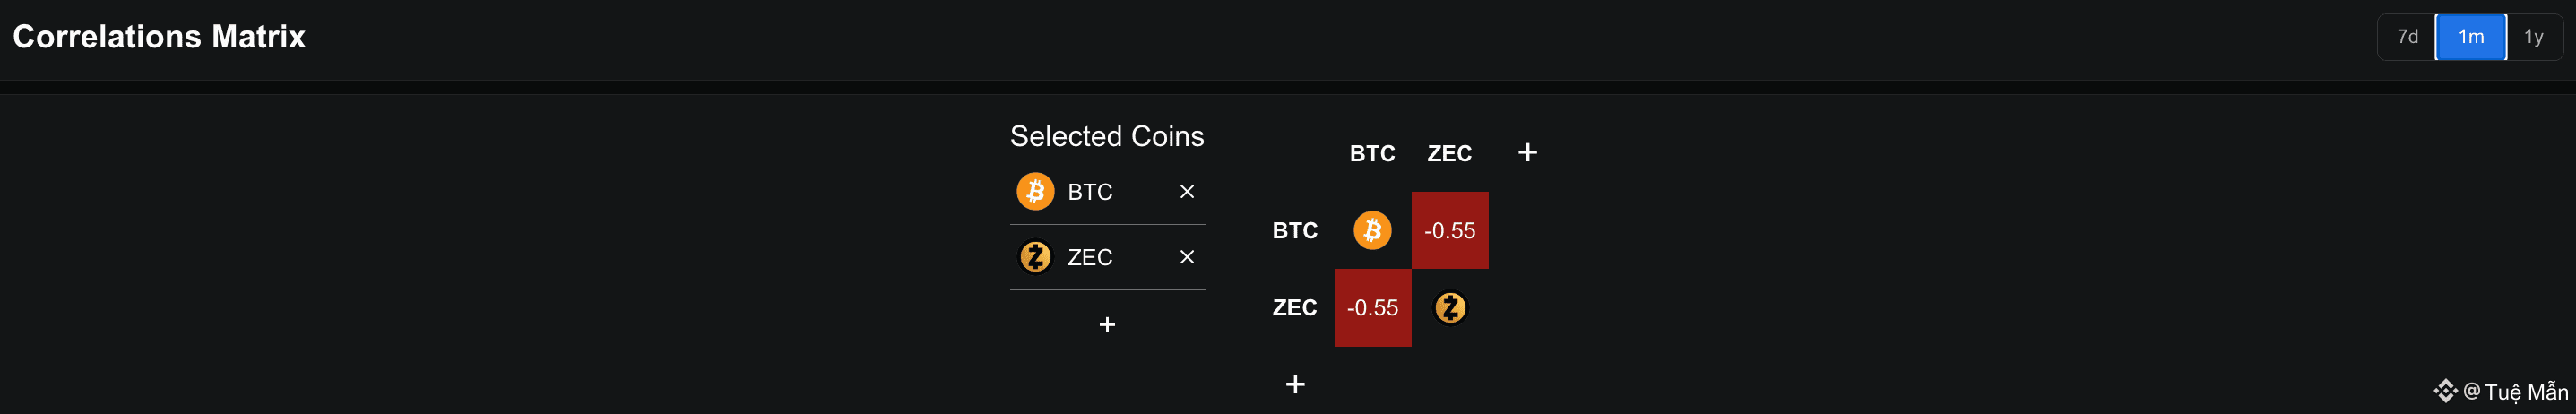Add a coin below the Selected Coins list
Viewport: 2576px width, 414px height.
click(1107, 325)
